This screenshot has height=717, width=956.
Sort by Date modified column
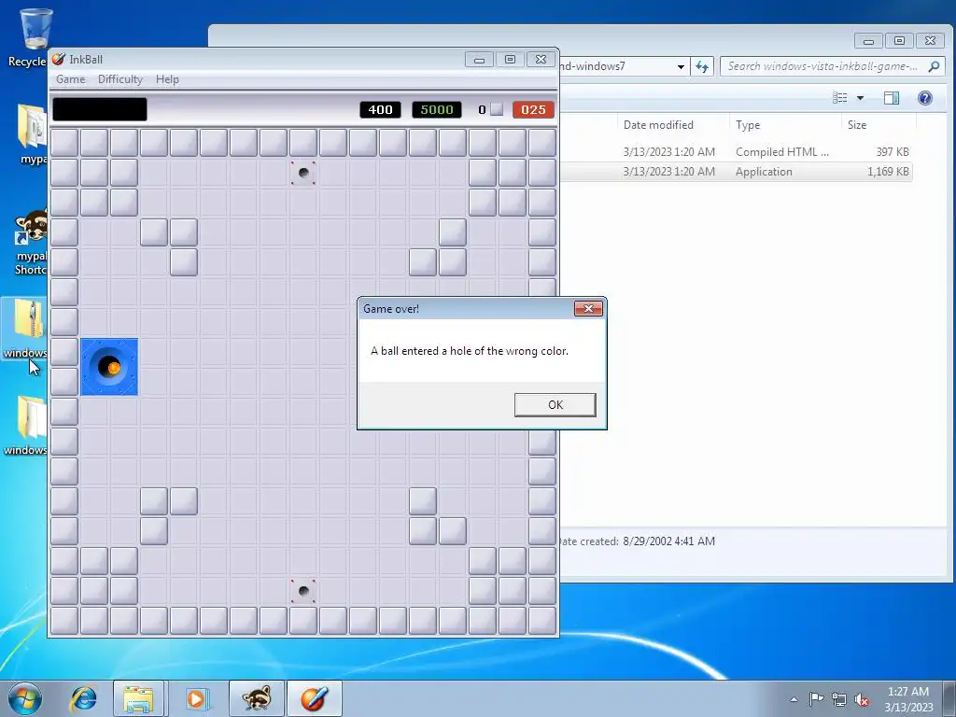(x=658, y=125)
